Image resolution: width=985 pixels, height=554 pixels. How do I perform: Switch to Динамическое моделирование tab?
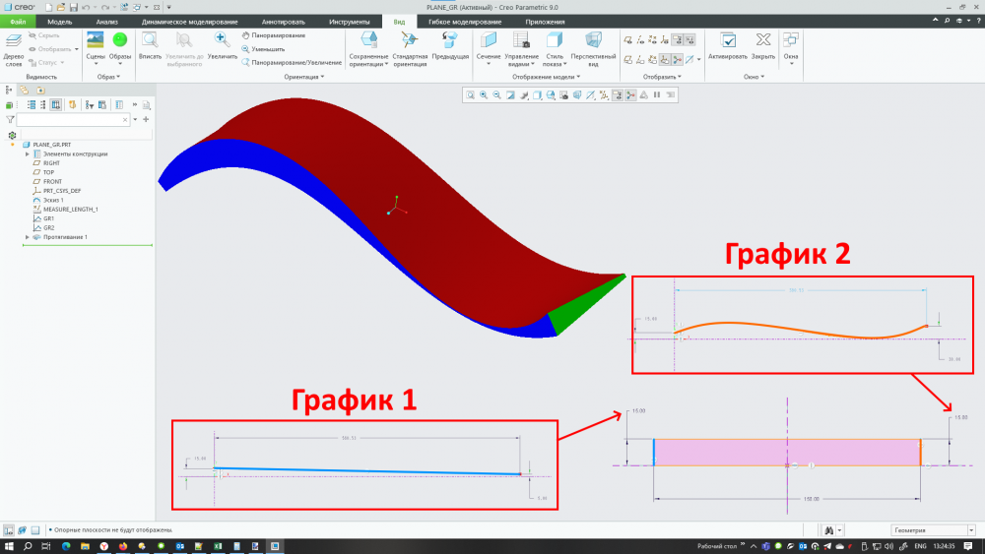(190, 22)
